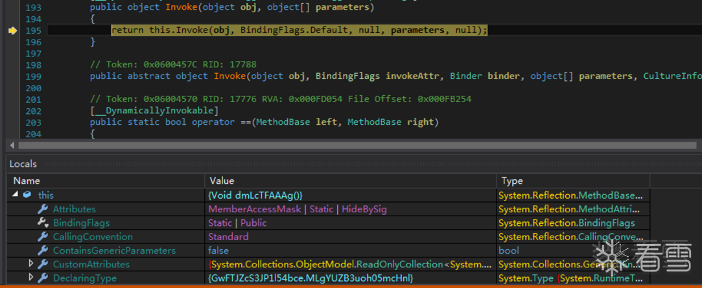Click line number 199 in the gutter

[x=33, y=76]
